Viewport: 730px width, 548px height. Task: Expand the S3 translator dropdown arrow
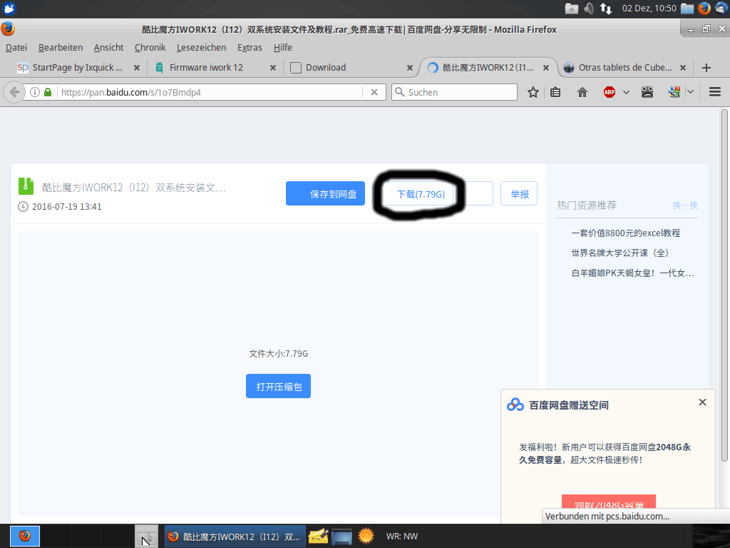[690, 92]
